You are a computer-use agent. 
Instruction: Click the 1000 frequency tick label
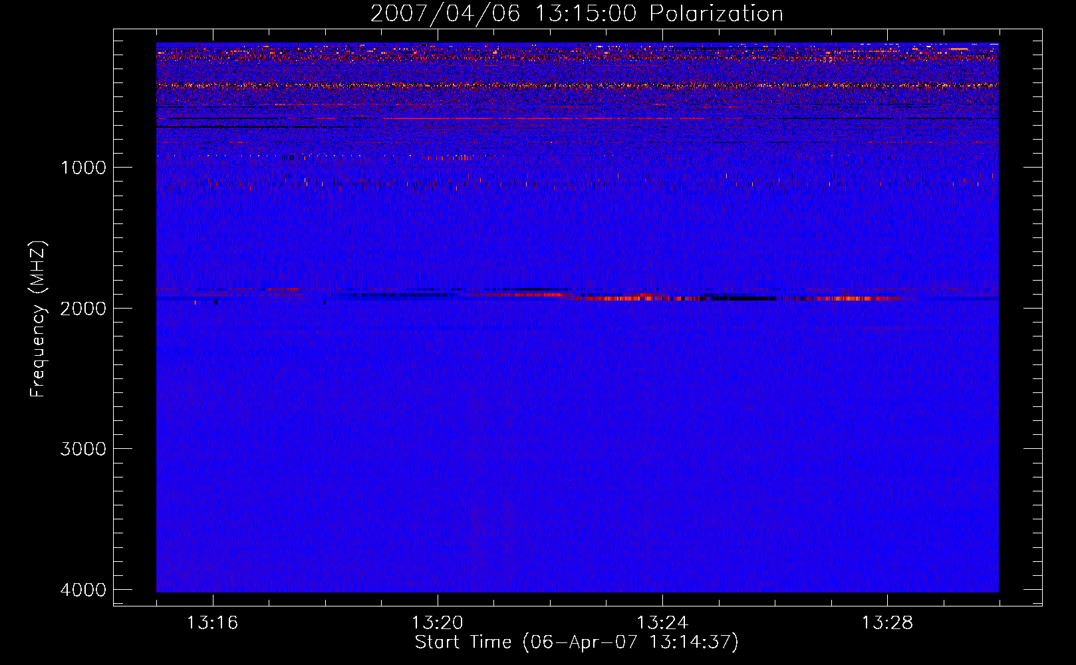click(x=83, y=168)
